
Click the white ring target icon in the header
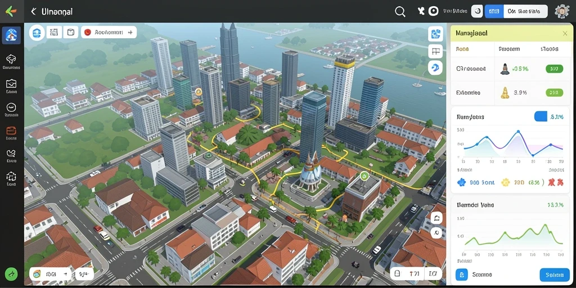click(434, 11)
